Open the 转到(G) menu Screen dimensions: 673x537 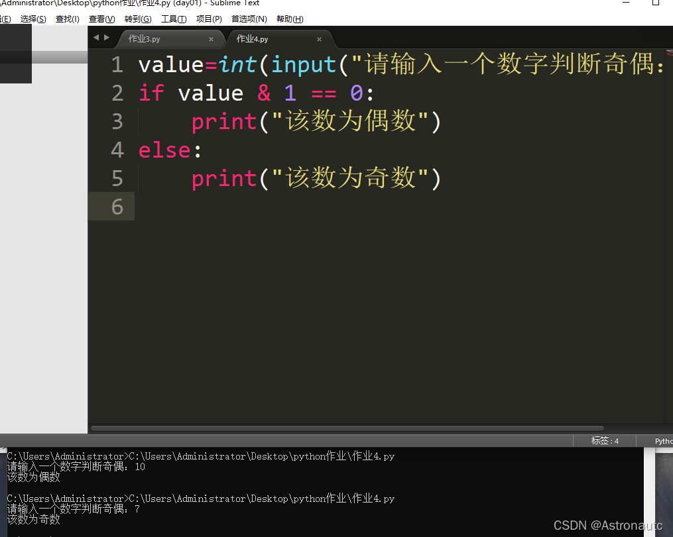point(138,19)
